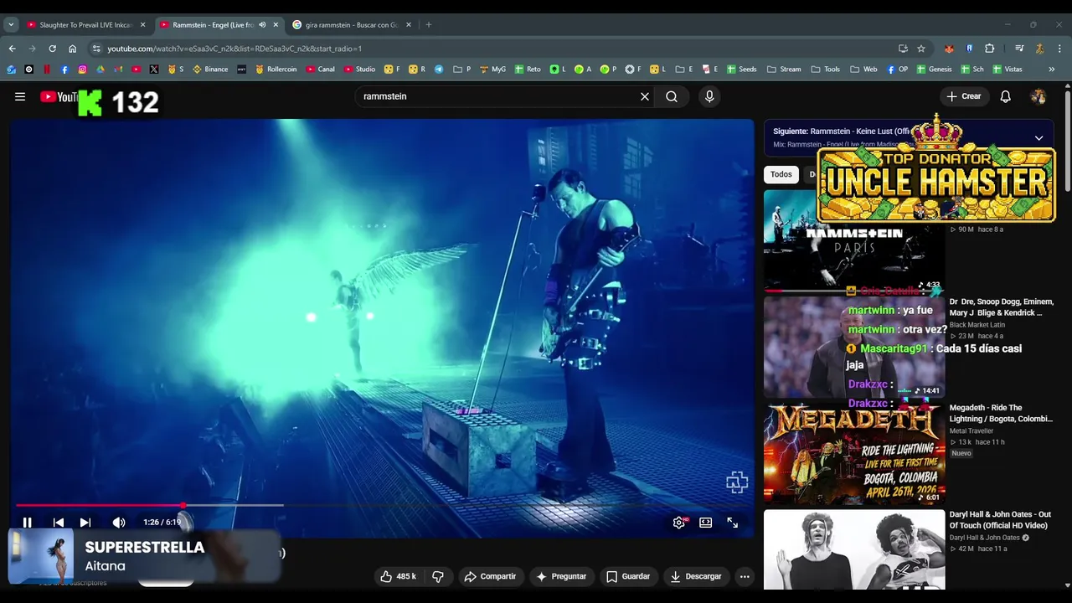Open the MetaMask fox extension
Image resolution: width=1072 pixels, height=603 pixels.
pyautogui.click(x=949, y=49)
